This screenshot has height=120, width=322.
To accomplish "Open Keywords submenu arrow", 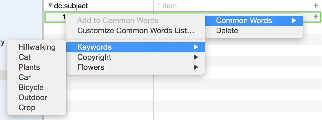I will point(196,47).
